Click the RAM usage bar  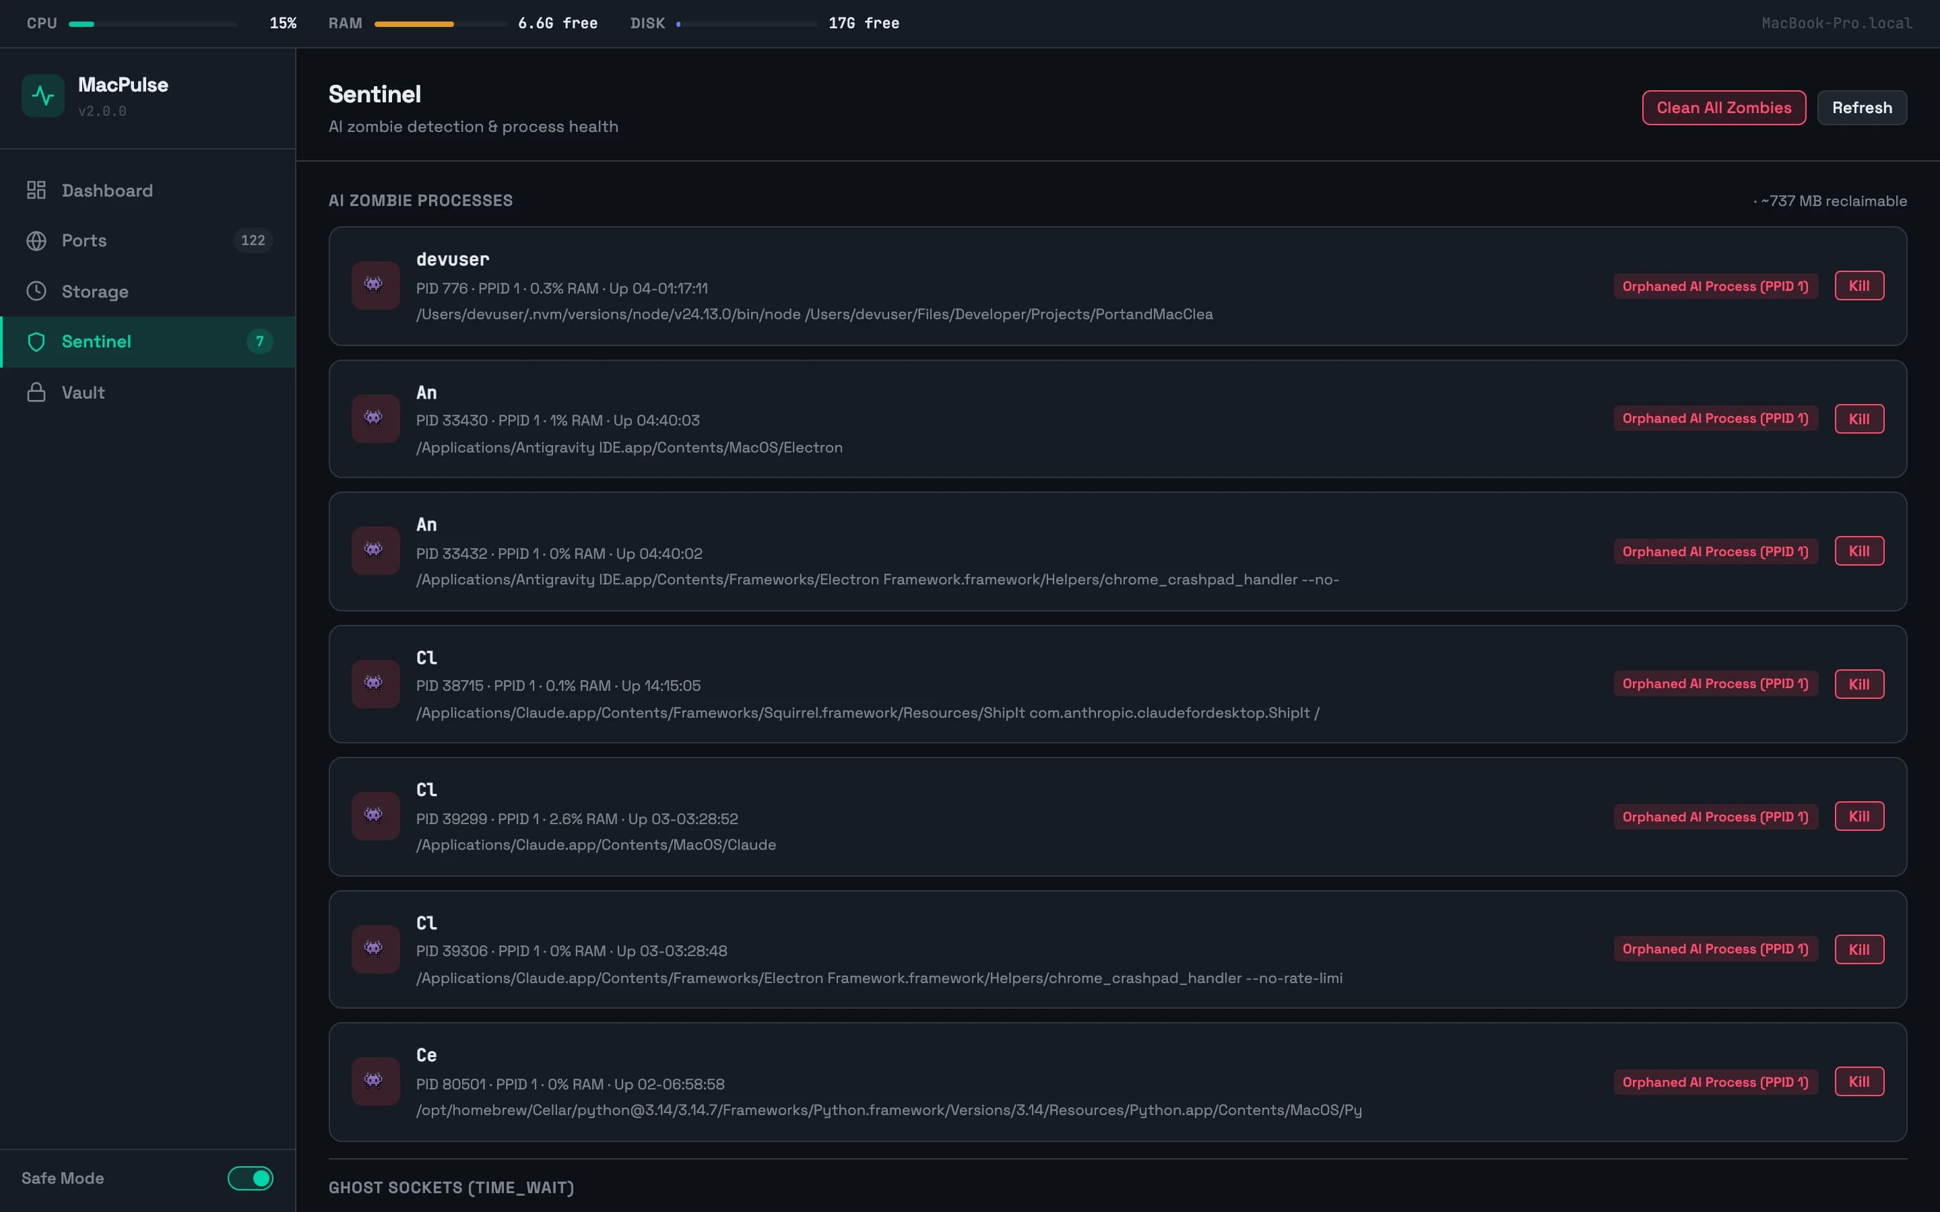[440, 24]
